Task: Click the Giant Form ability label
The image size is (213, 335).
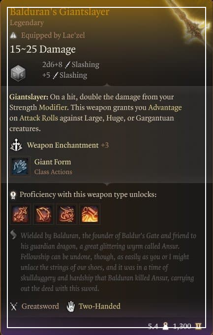Action: (x=53, y=162)
